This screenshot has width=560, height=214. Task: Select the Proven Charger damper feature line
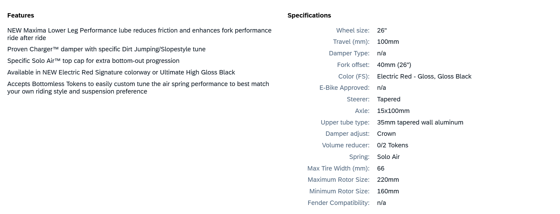coord(106,49)
